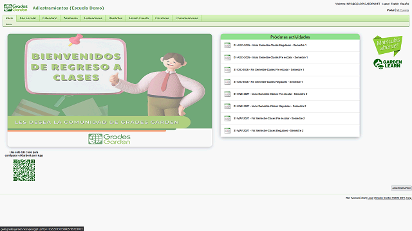Click text '01-AGO Inicio Semestre Clases Regulares Semestre 1'
This screenshot has width=412, height=231.
pos(270,46)
